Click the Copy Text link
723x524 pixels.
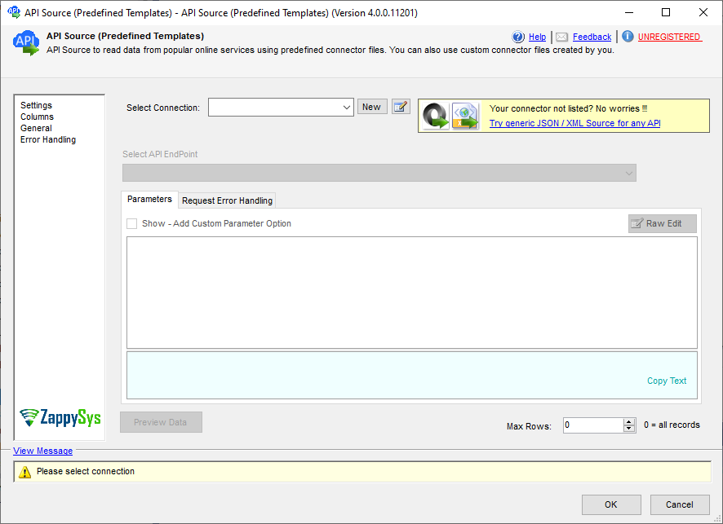click(667, 381)
